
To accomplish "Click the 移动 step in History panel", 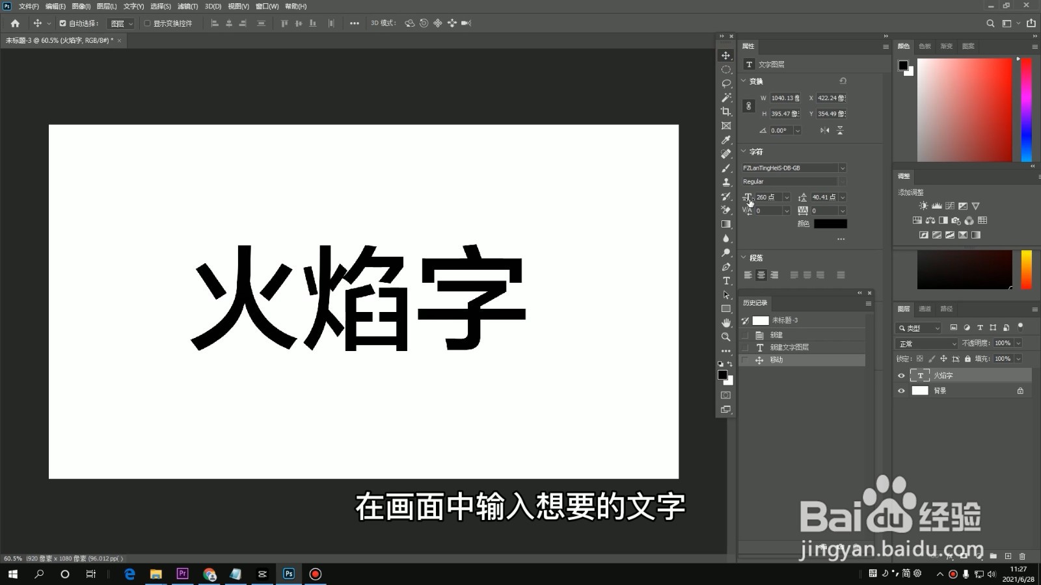I will 776,359.
